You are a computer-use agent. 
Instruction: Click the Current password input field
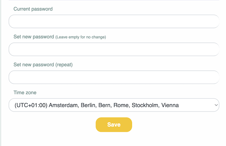114,22
